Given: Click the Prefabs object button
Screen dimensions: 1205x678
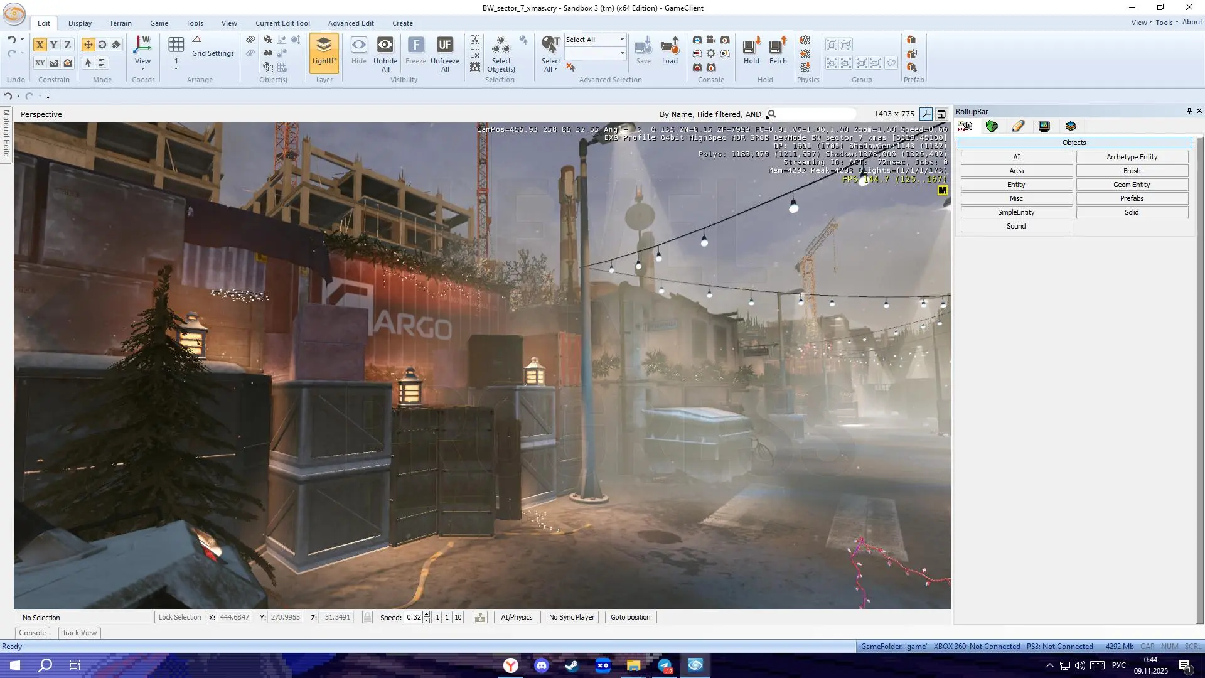Looking at the screenshot, I should 1132,198.
